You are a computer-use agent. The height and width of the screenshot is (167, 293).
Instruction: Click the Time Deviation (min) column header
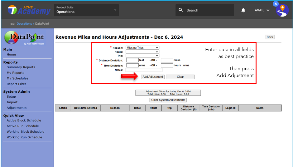pos(211,108)
